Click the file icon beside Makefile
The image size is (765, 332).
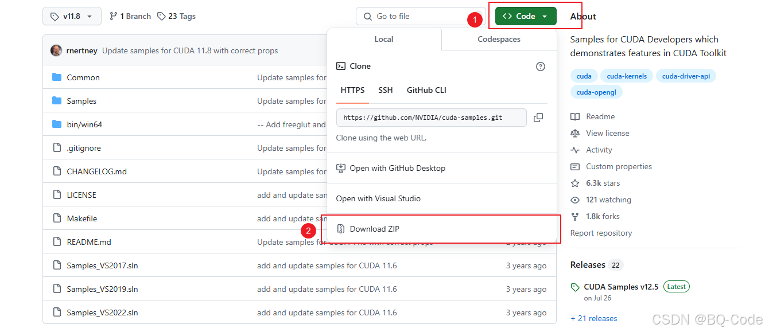click(57, 218)
